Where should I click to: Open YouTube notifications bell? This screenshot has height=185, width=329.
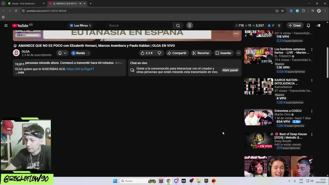tap(308, 25)
